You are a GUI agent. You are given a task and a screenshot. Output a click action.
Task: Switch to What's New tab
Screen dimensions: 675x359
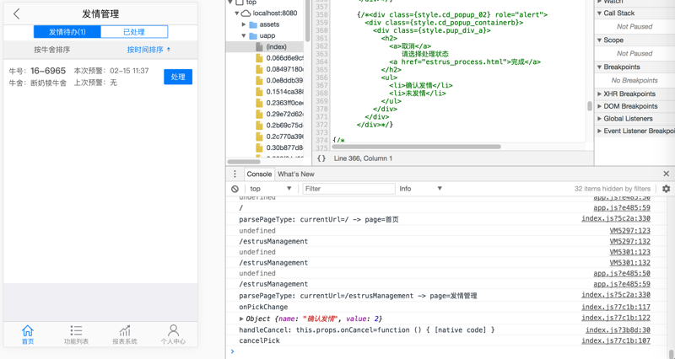295,174
